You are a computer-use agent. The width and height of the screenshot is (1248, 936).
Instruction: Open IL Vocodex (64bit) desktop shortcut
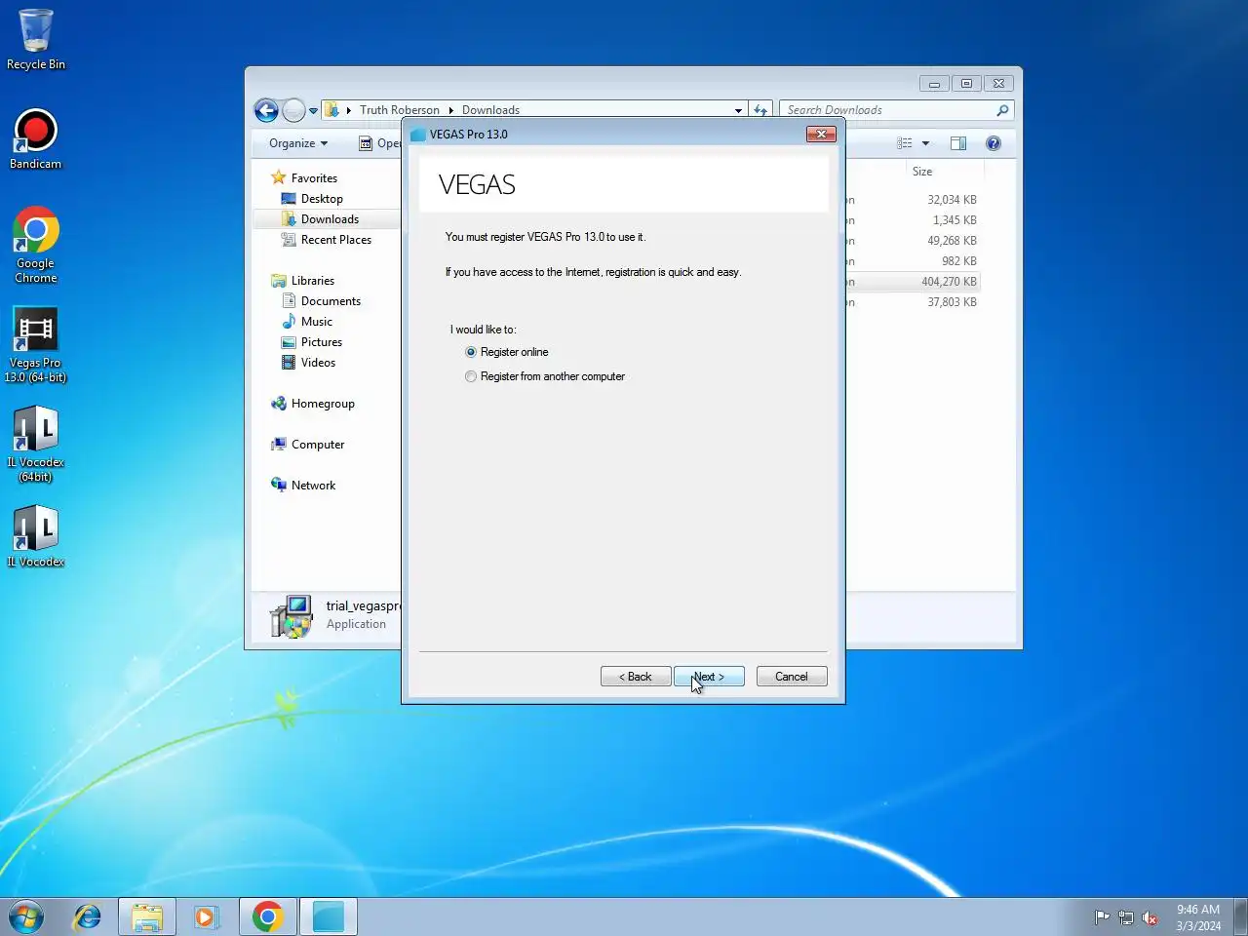[36, 444]
